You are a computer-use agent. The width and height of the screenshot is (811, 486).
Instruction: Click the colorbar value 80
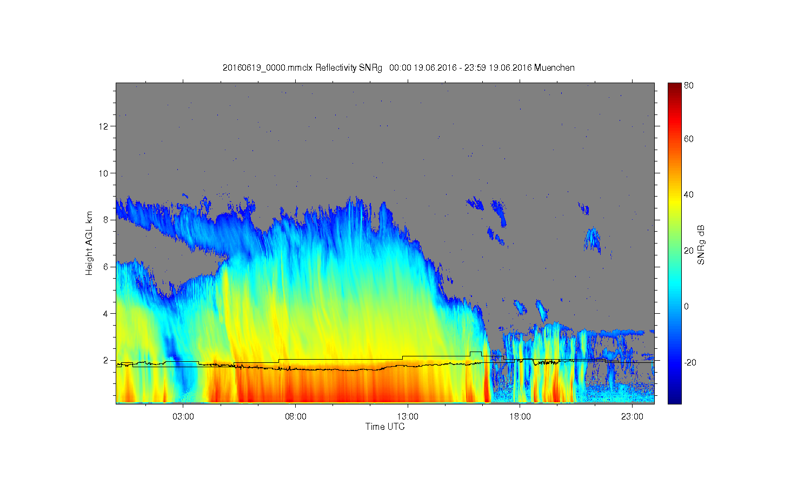pyautogui.click(x=689, y=85)
